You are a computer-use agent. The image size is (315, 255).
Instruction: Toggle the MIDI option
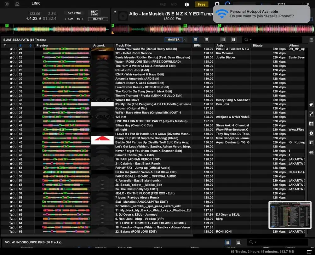[x=174, y=4]
